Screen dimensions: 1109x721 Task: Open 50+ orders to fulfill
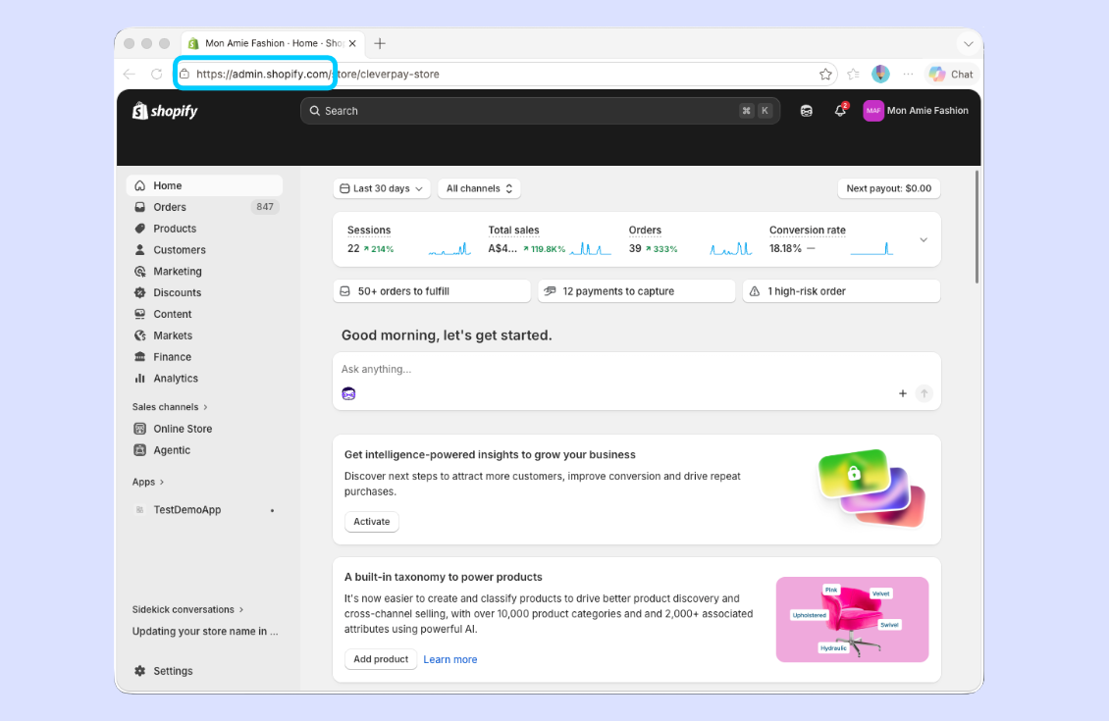[x=432, y=291]
